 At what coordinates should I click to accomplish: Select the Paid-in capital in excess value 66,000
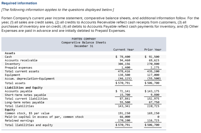(x=125, y=117)
